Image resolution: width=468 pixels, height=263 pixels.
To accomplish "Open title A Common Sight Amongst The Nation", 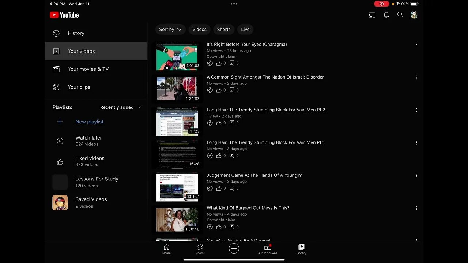I will (265, 77).
